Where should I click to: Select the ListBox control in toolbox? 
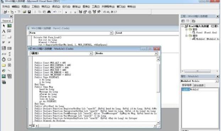coord(9,48)
